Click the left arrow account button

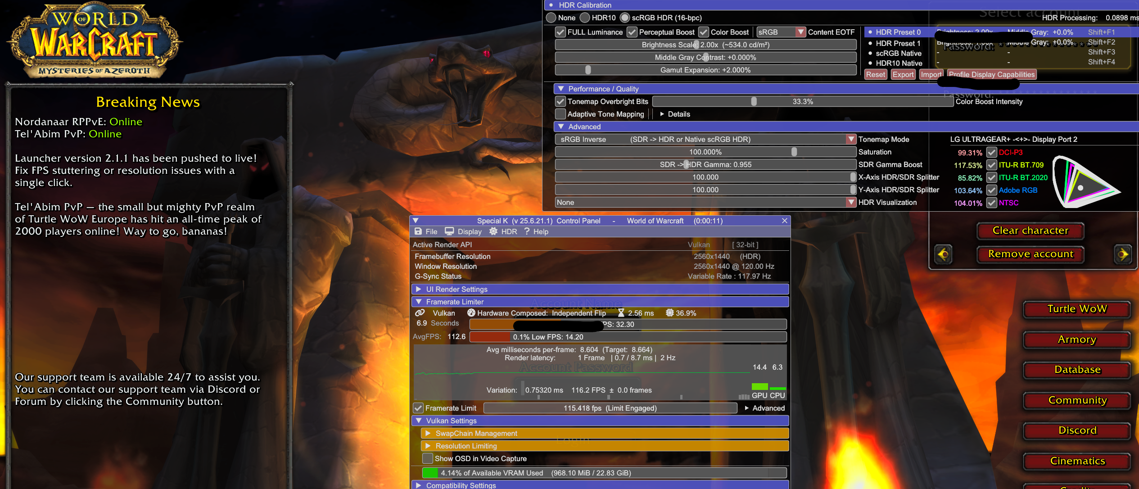pos(943,254)
